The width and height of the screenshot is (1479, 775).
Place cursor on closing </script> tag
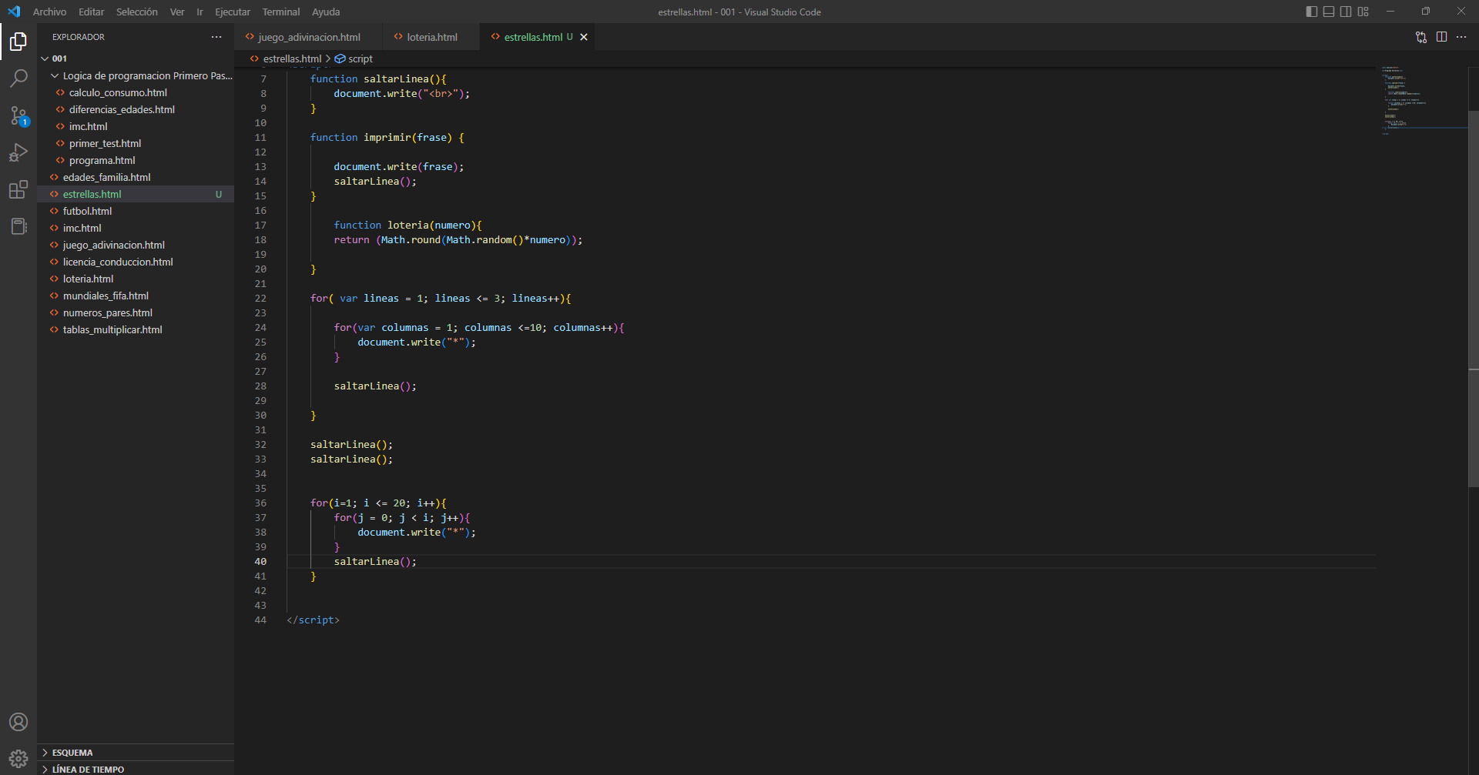313,620
